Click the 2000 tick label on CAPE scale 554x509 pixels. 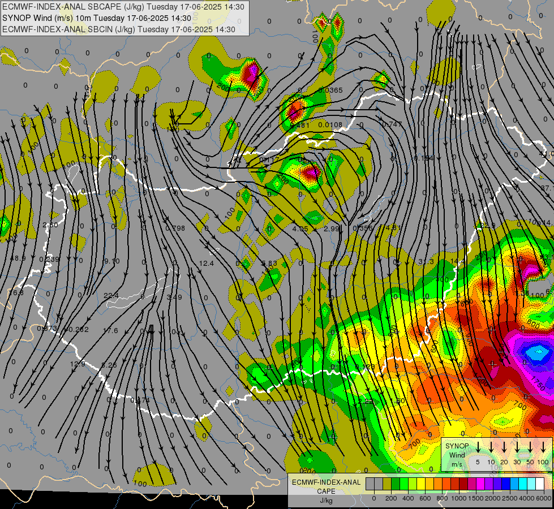pos(493,498)
